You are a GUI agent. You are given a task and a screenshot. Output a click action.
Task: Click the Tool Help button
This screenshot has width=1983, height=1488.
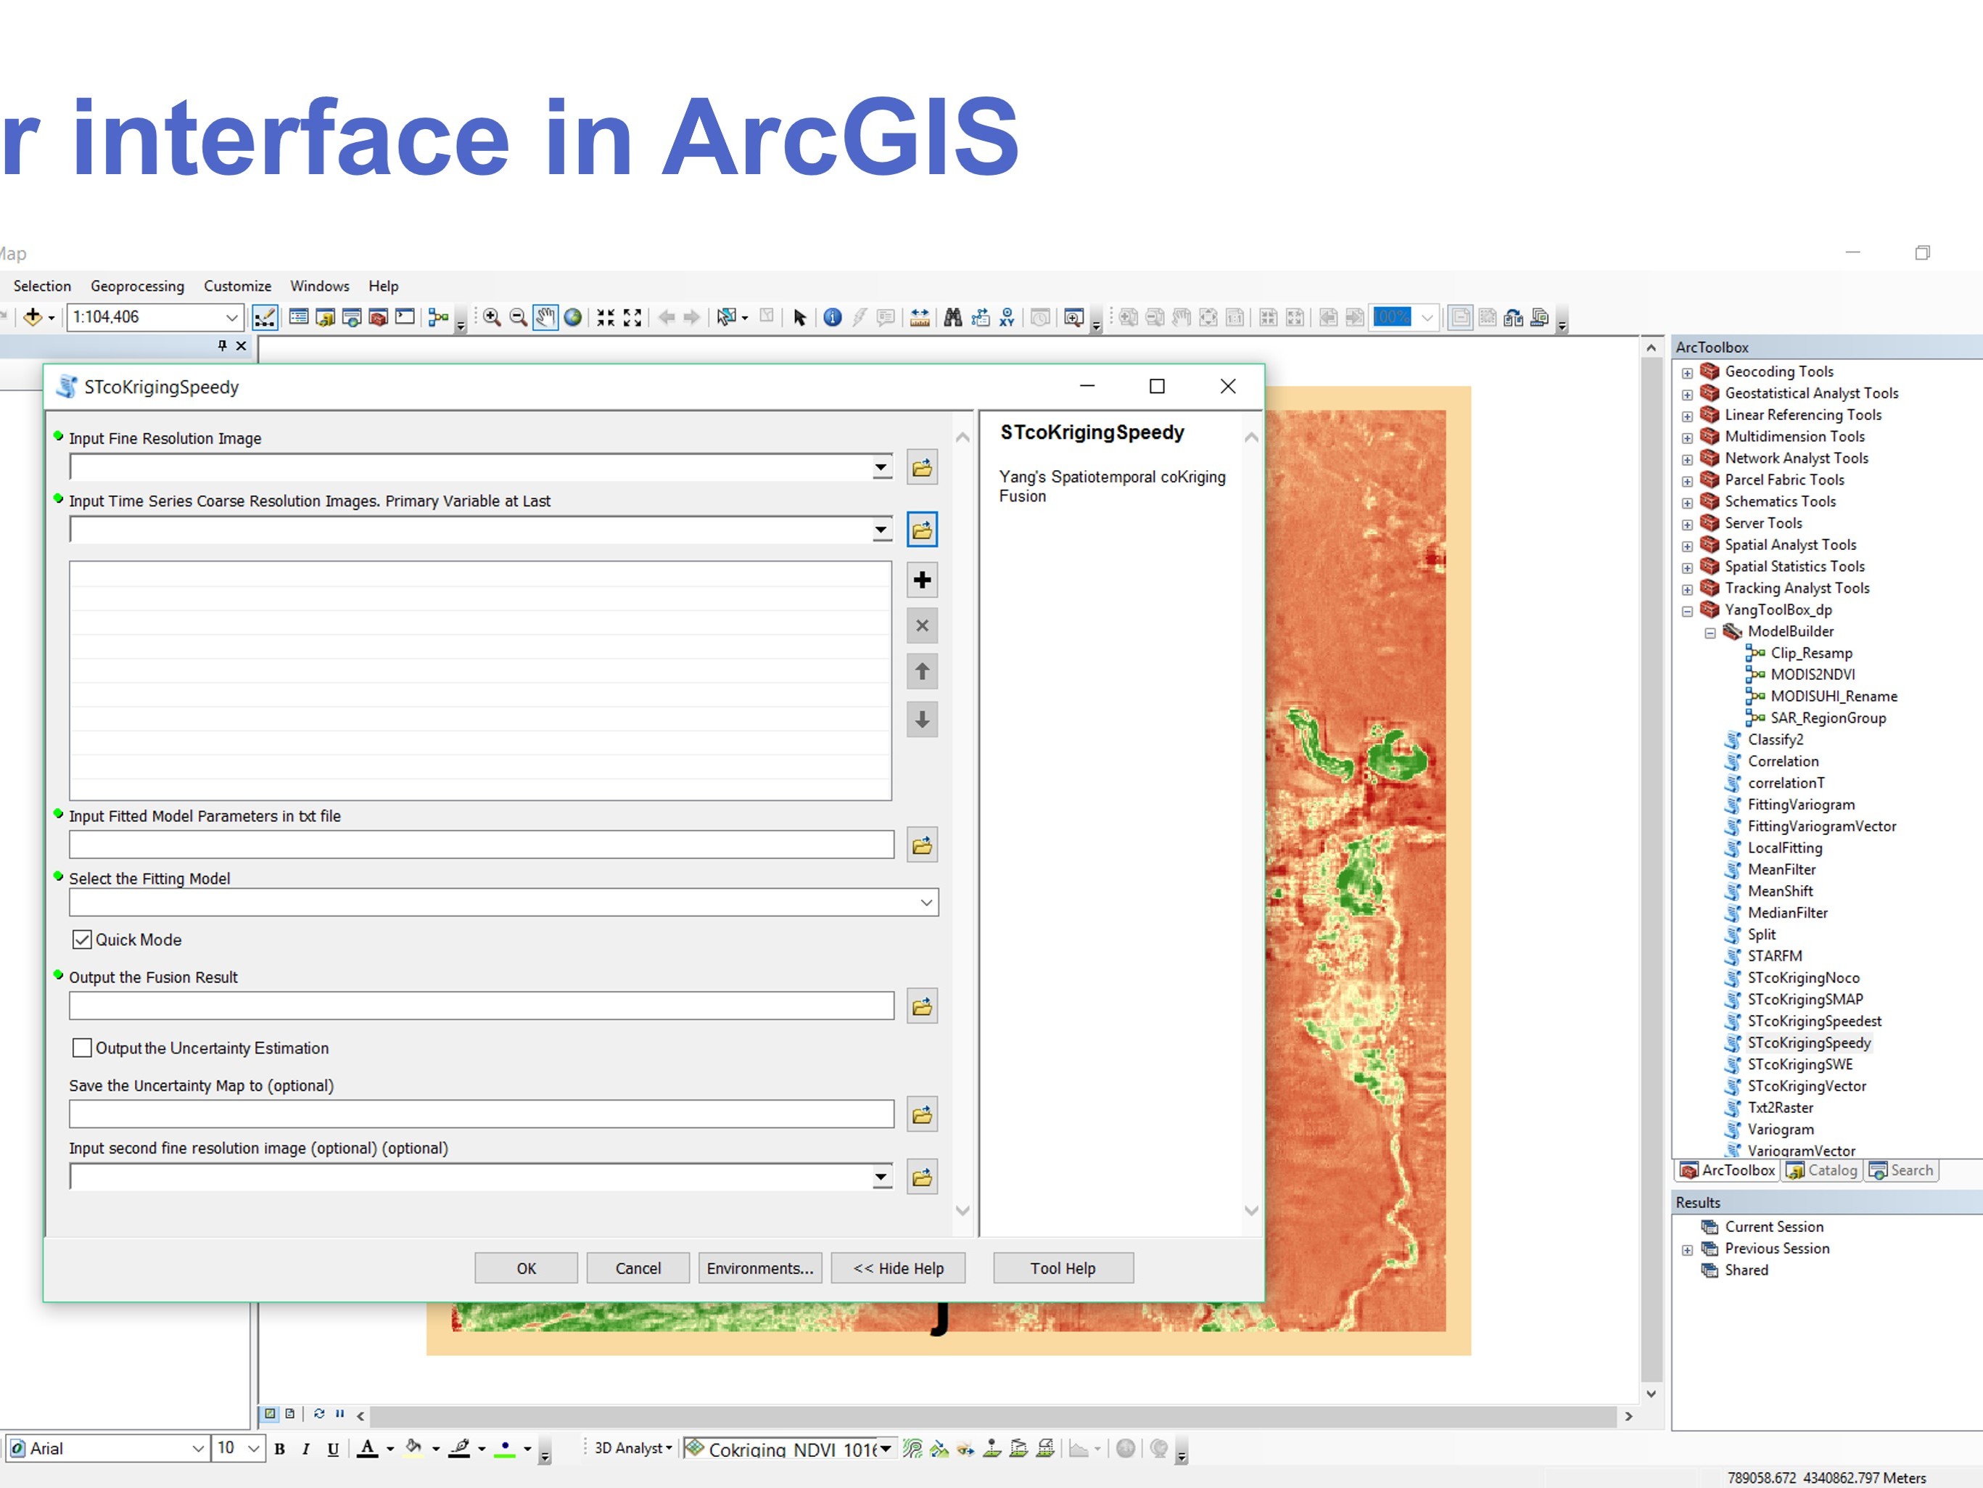click(x=1063, y=1268)
